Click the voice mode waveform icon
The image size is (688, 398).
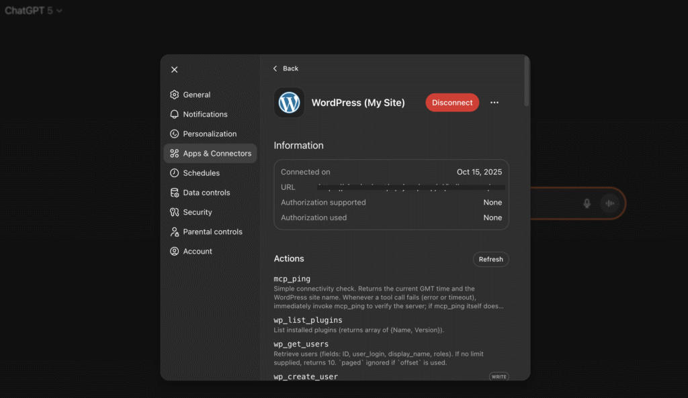(x=610, y=203)
